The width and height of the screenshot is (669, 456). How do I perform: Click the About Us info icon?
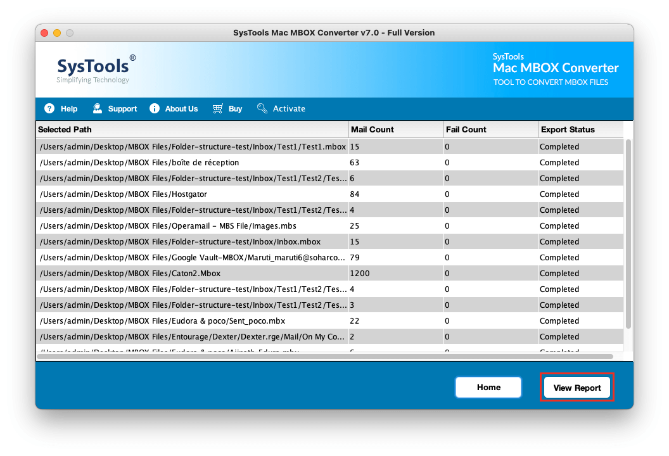pos(155,108)
